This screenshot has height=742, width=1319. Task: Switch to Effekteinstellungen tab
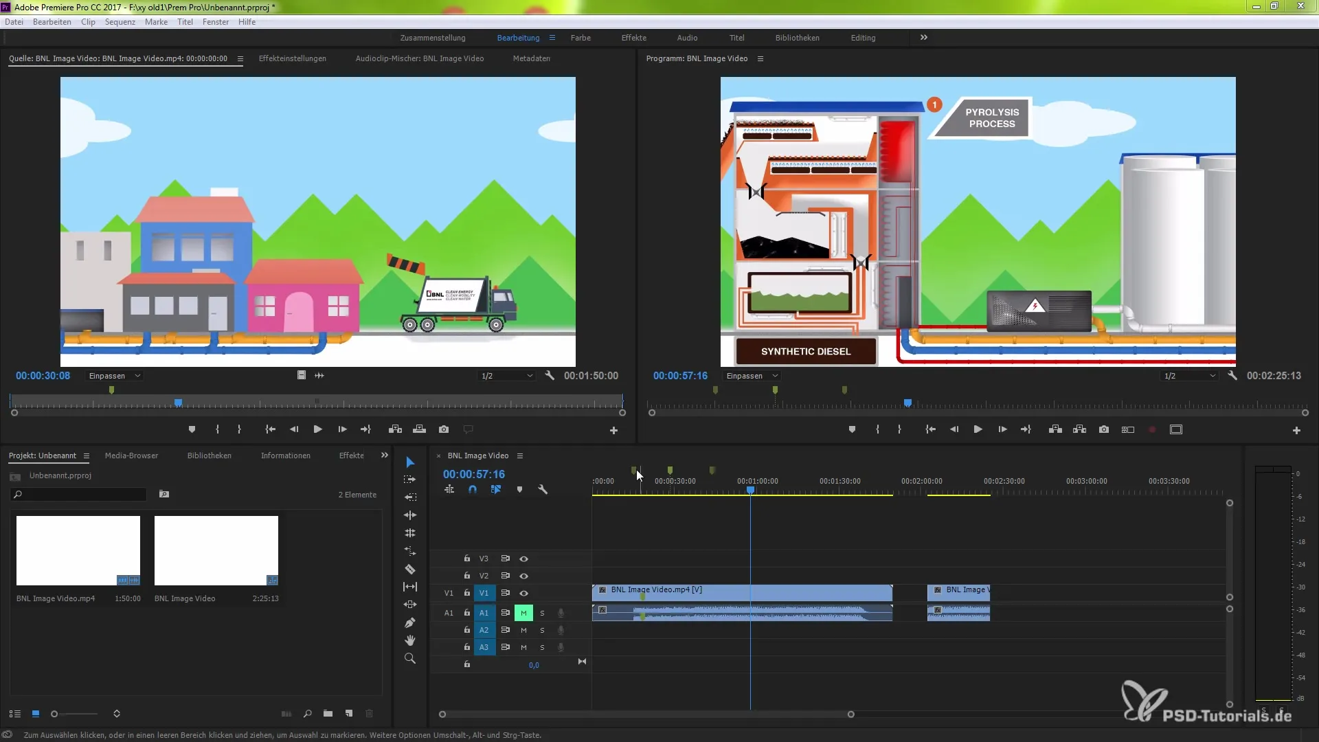pos(293,58)
